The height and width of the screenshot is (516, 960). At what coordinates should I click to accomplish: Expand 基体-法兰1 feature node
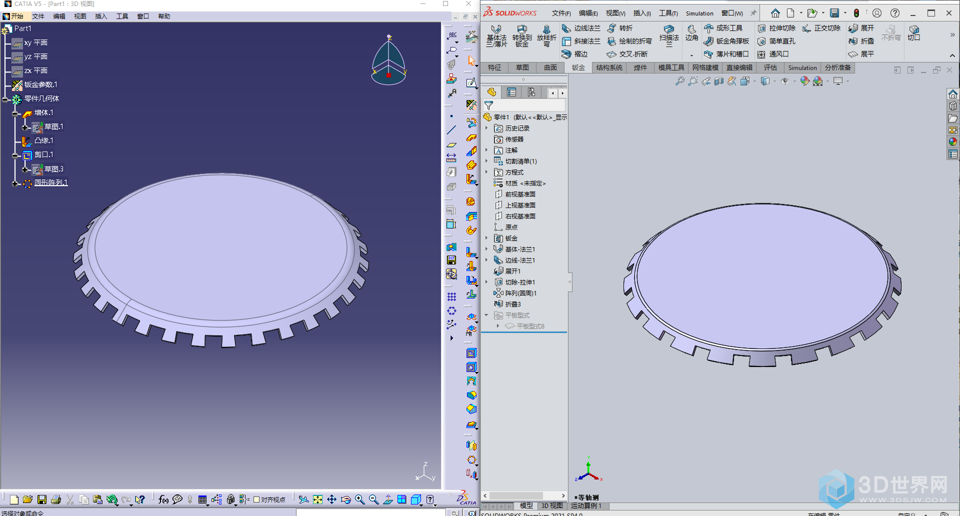tap(486, 249)
